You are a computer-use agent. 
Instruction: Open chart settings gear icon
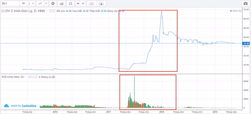pyautogui.click(x=53, y=3)
